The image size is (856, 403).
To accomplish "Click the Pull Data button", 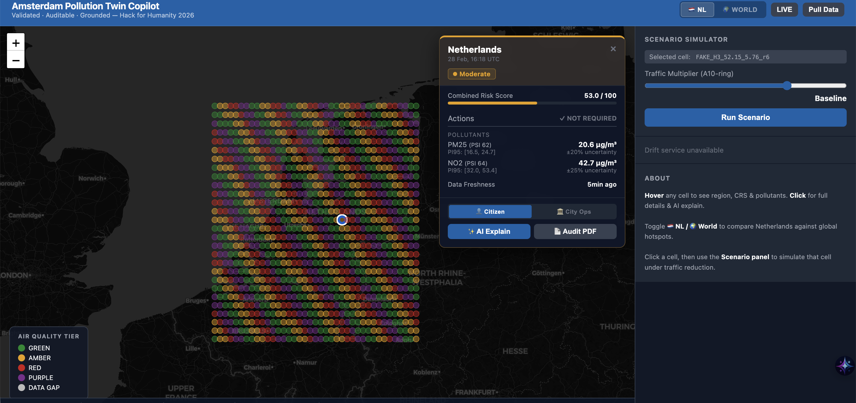I will pos(823,10).
